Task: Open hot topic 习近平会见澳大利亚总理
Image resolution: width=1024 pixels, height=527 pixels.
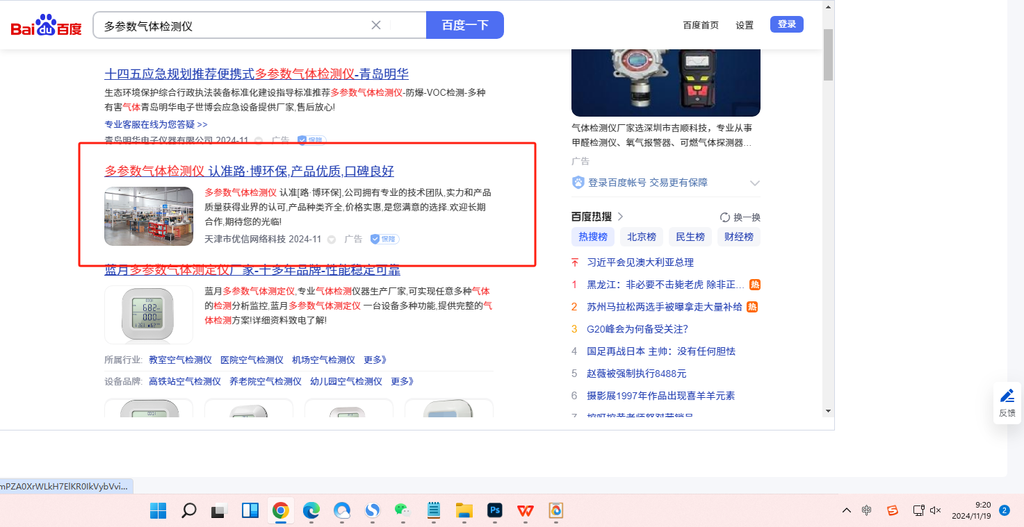Action: click(x=640, y=262)
